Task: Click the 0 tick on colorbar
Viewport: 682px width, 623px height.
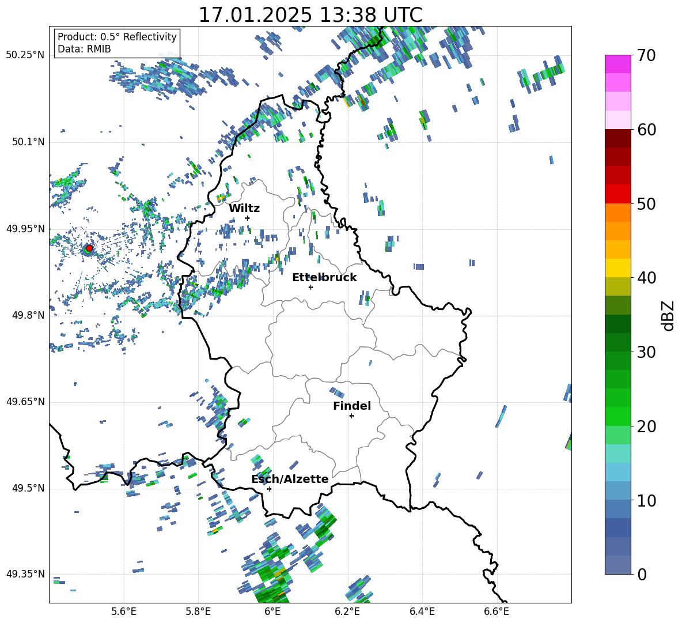Action: 642,574
